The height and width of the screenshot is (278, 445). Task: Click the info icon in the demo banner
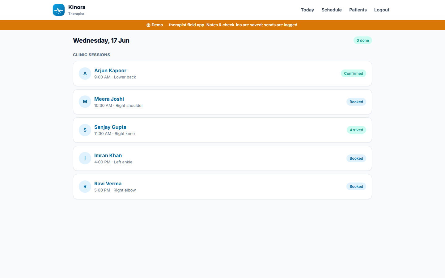148,25
